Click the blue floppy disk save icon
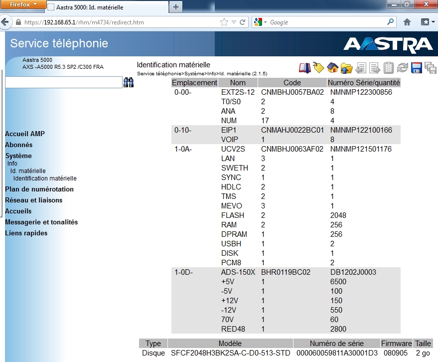 417,68
